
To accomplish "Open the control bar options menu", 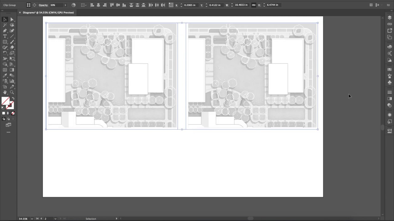I will tap(389, 5).
